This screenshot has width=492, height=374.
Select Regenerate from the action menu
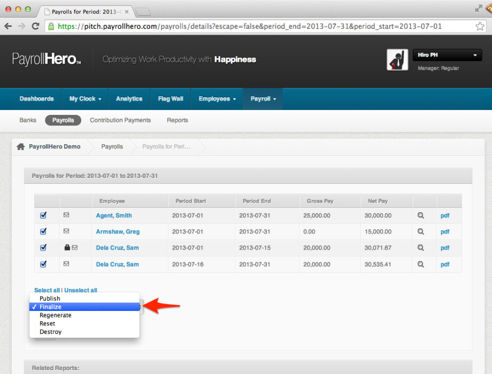point(55,315)
